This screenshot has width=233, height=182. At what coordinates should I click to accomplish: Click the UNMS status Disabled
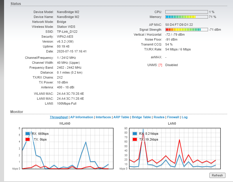[171, 65]
